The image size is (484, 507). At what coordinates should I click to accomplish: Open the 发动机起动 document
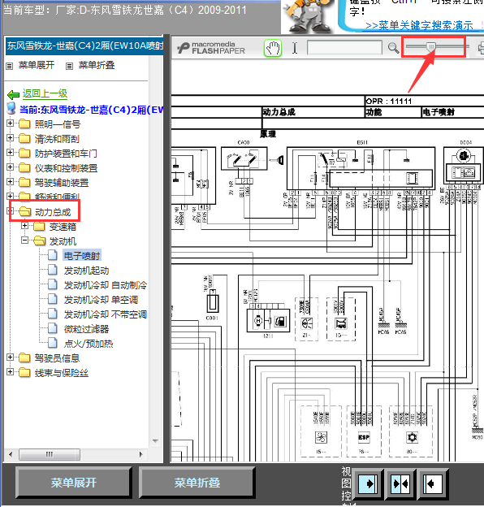86,271
